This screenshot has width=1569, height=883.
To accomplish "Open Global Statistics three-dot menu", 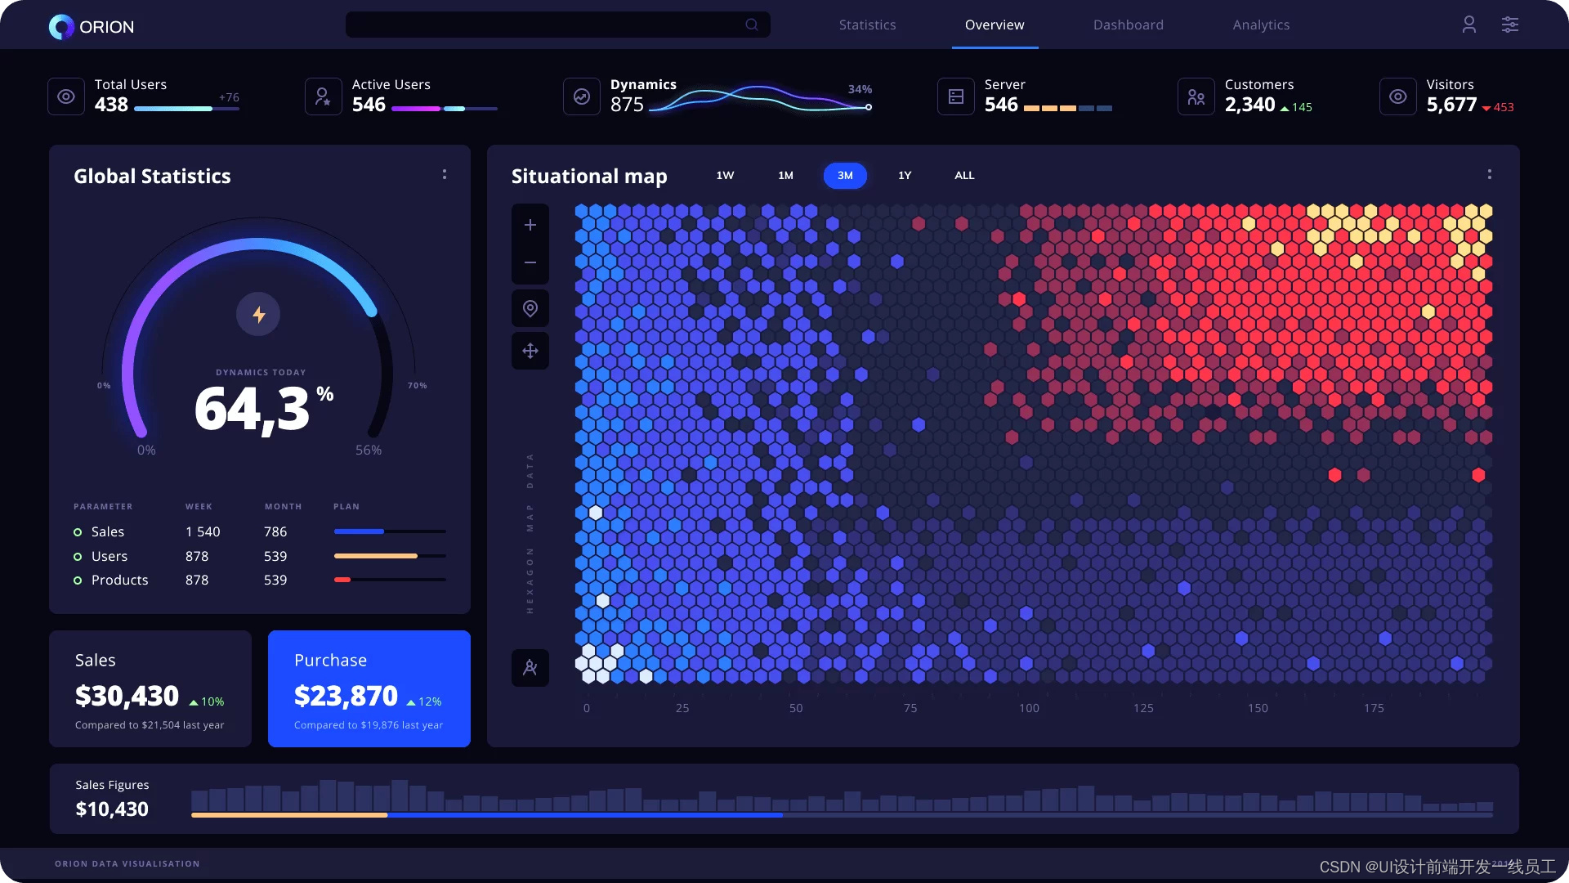I will (x=445, y=174).
